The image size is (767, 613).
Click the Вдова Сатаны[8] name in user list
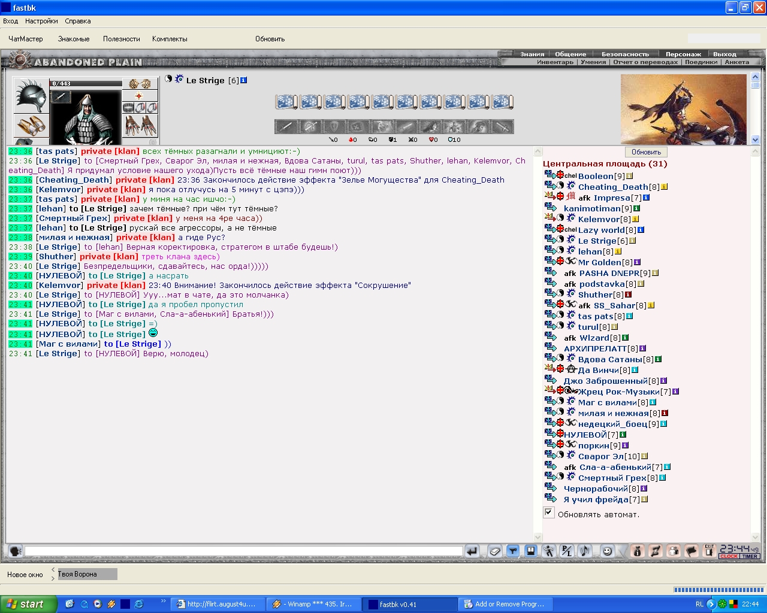point(616,359)
